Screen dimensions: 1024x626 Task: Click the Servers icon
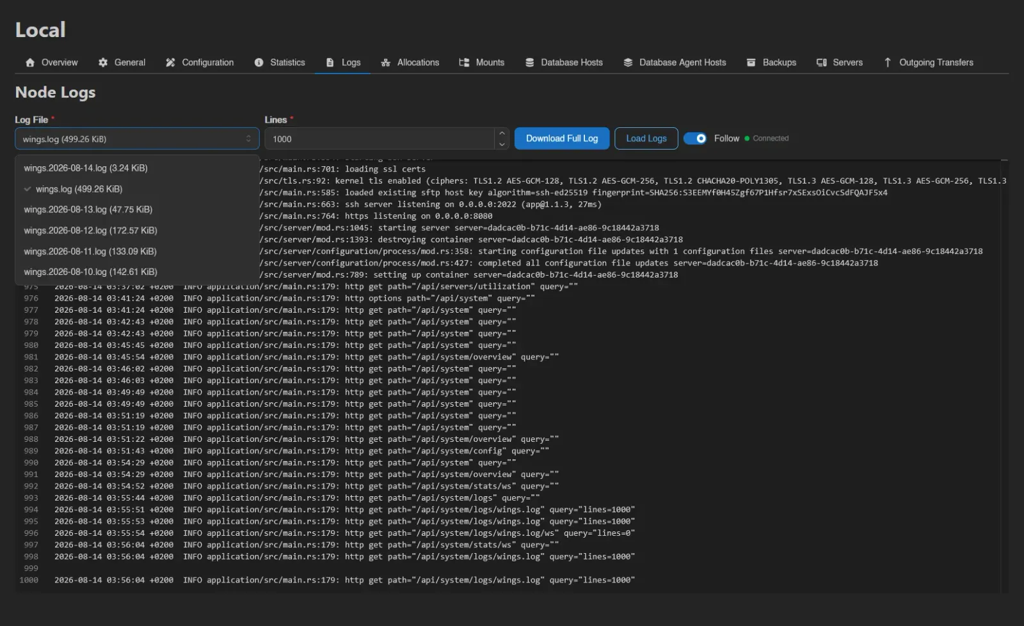[822, 63]
